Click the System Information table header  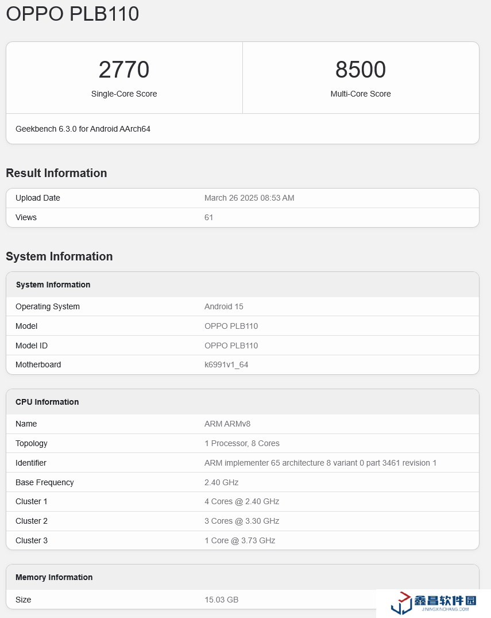click(53, 285)
